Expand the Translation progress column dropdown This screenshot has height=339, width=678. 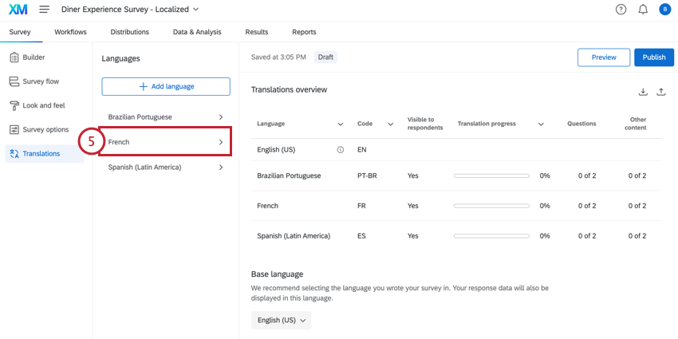(541, 124)
